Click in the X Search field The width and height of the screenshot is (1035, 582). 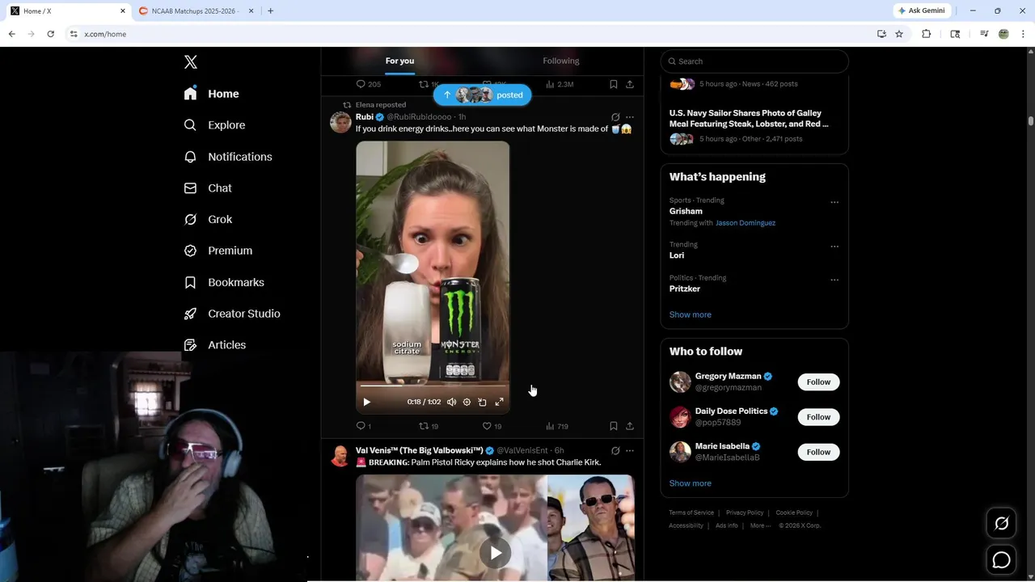pos(754,61)
